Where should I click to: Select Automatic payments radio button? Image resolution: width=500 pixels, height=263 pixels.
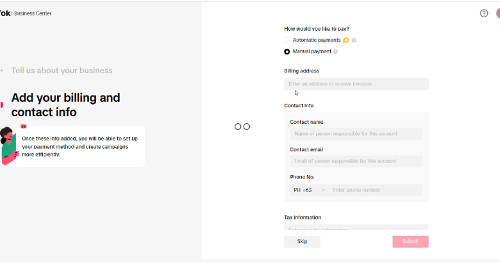coord(287,40)
